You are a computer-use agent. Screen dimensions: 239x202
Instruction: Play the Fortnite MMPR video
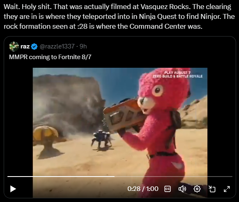pos(13,189)
